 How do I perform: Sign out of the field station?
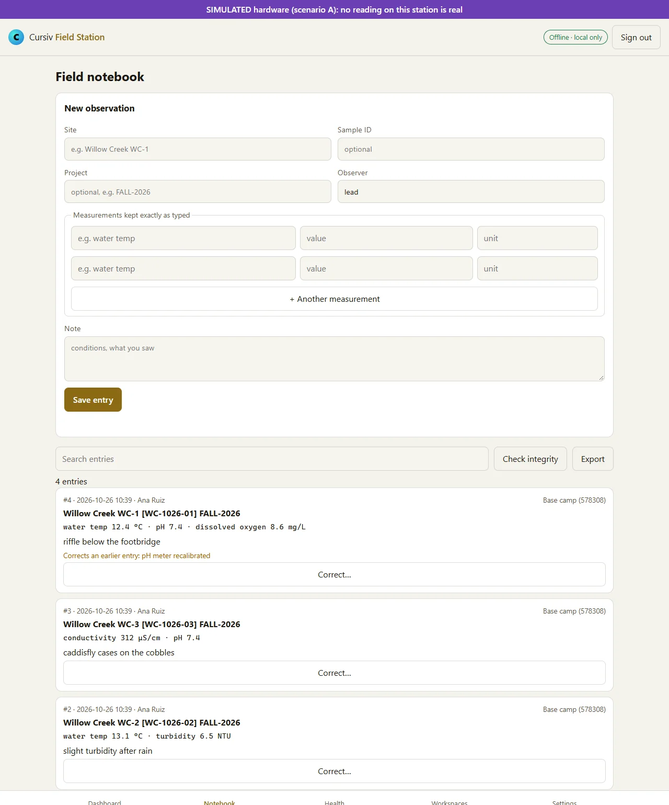coord(636,37)
